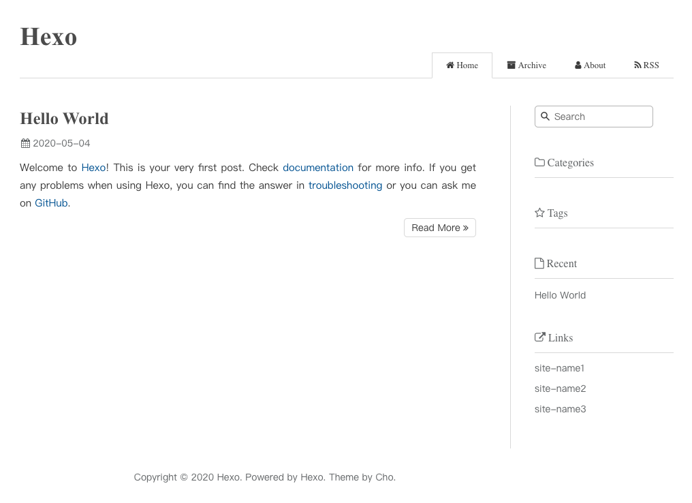This screenshot has height=503, width=692.
Task: Click the magnifier icon in search box
Action: [545, 117]
